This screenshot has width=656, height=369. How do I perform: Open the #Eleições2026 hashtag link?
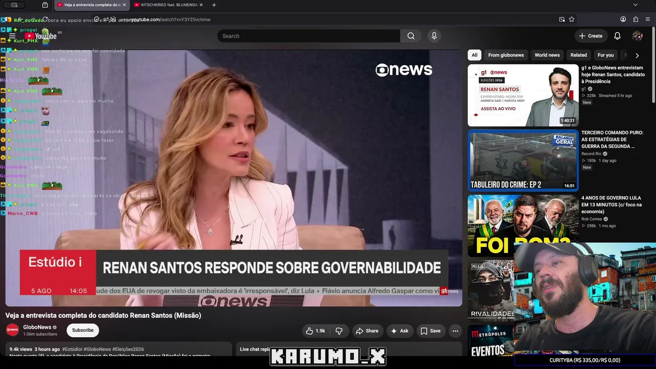coord(128,350)
